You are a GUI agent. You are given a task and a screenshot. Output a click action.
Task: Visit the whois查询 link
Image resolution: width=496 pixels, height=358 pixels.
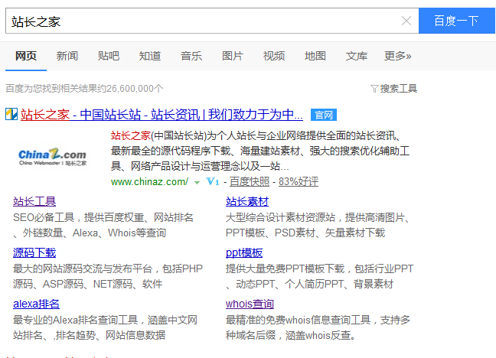pos(250,304)
